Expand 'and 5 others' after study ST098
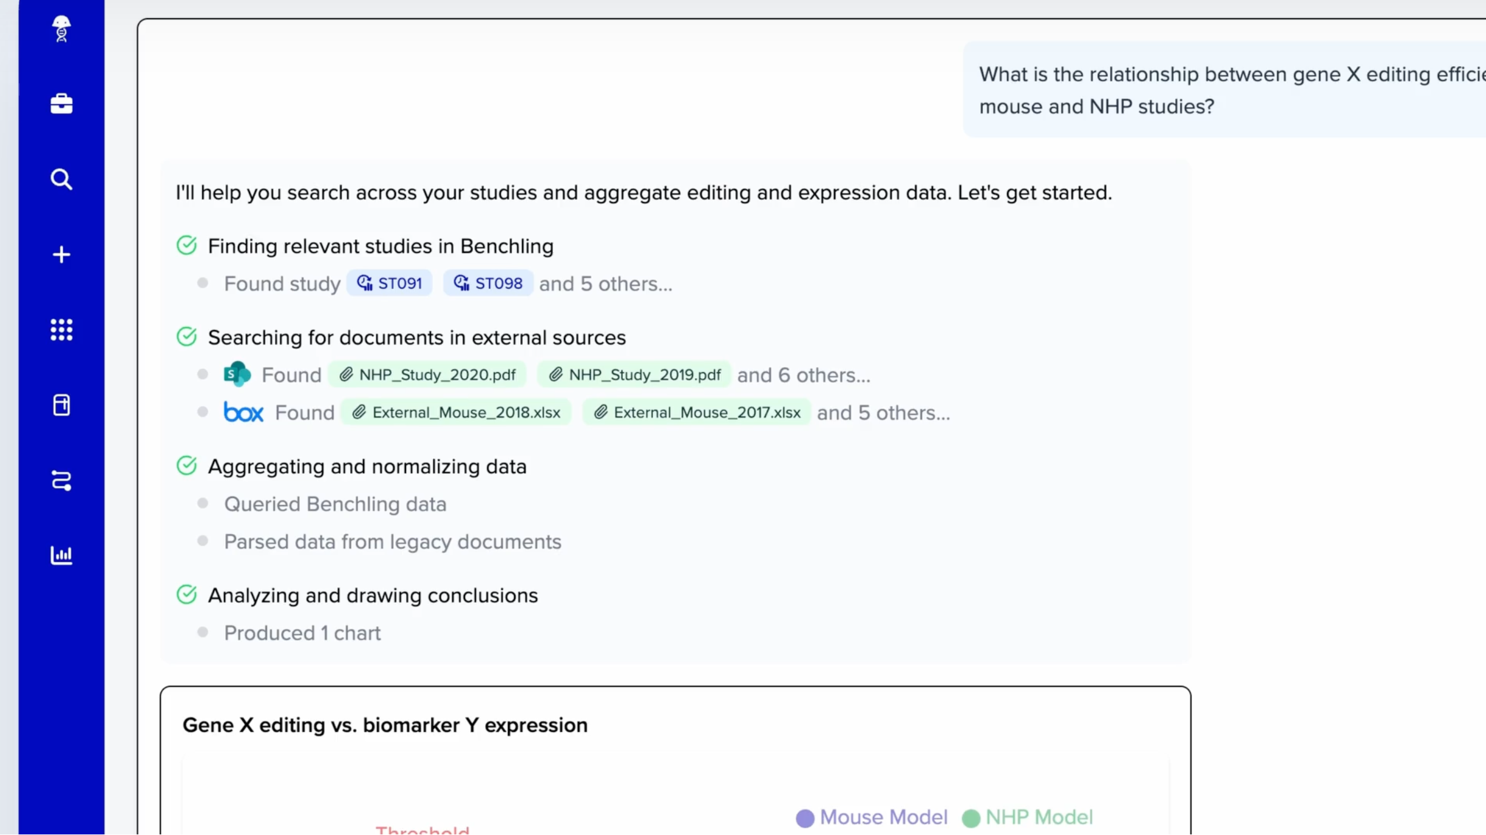This screenshot has height=835, width=1486. coord(606,284)
